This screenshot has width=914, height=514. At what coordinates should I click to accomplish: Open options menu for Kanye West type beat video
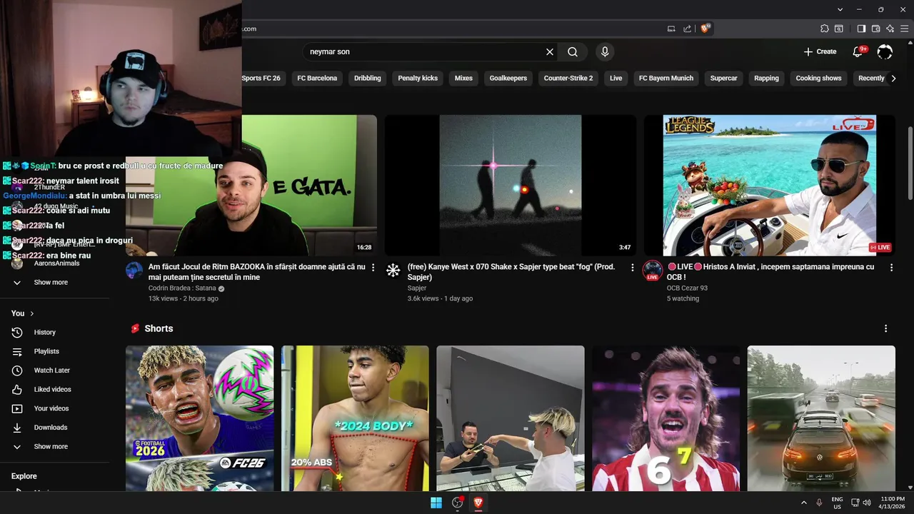tap(632, 268)
